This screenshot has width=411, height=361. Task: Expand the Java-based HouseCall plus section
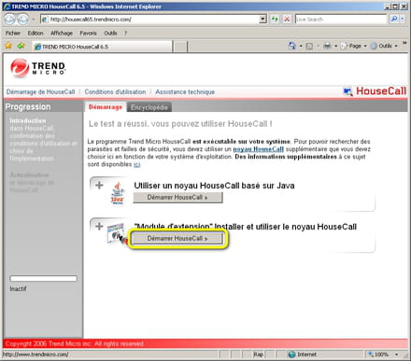(99, 185)
